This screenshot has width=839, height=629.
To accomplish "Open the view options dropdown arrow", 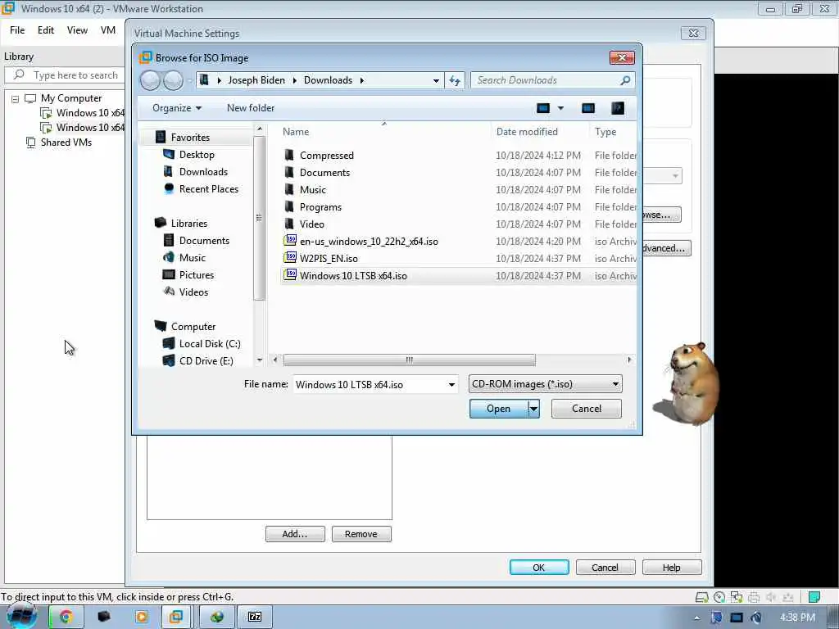I will [x=560, y=108].
